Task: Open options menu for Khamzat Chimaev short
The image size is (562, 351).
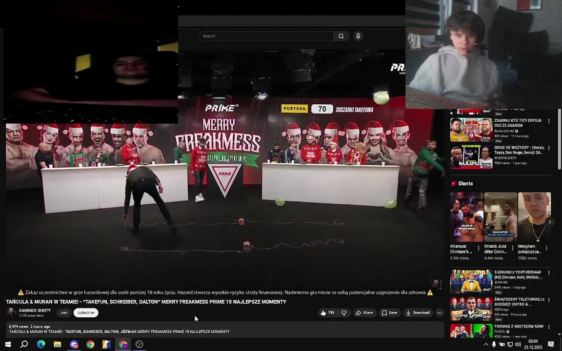Action: 479,248
